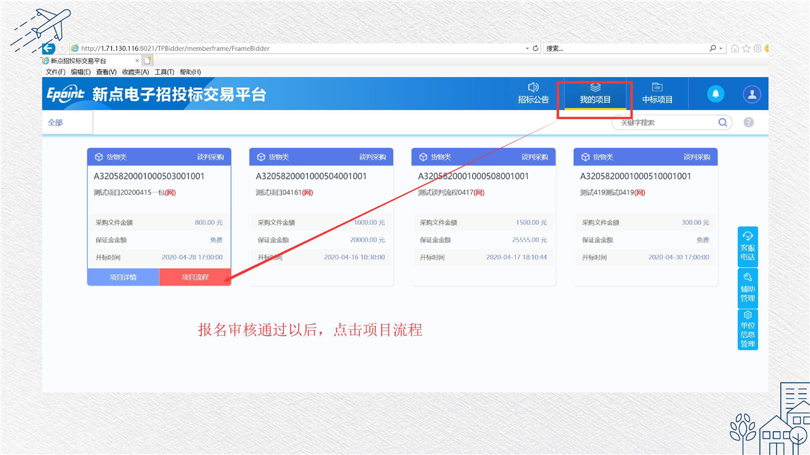The height and width of the screenshot is (455, 810).
Task: Refresh the page in the address bar
Action: [535, 48]
